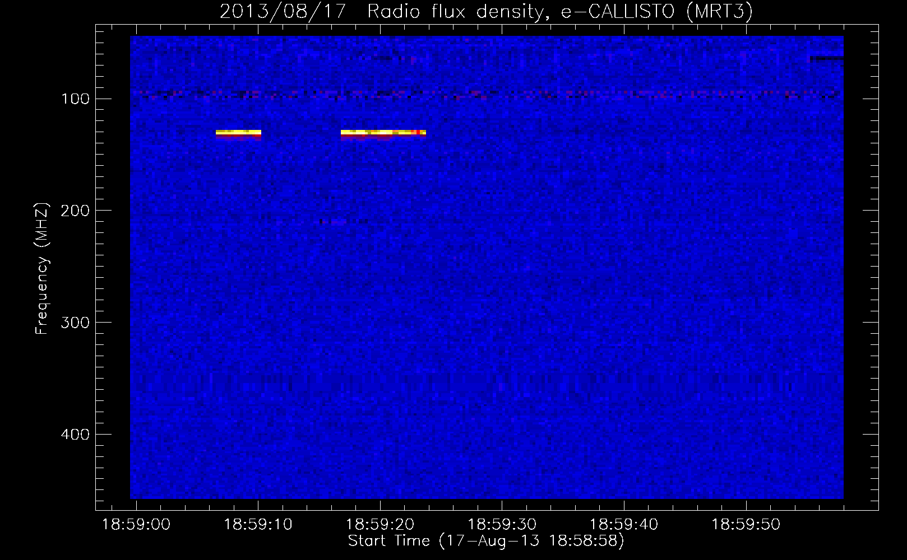Click the 18:59:20 time tick label
This screenshot has width=907, height=560.
380,525
